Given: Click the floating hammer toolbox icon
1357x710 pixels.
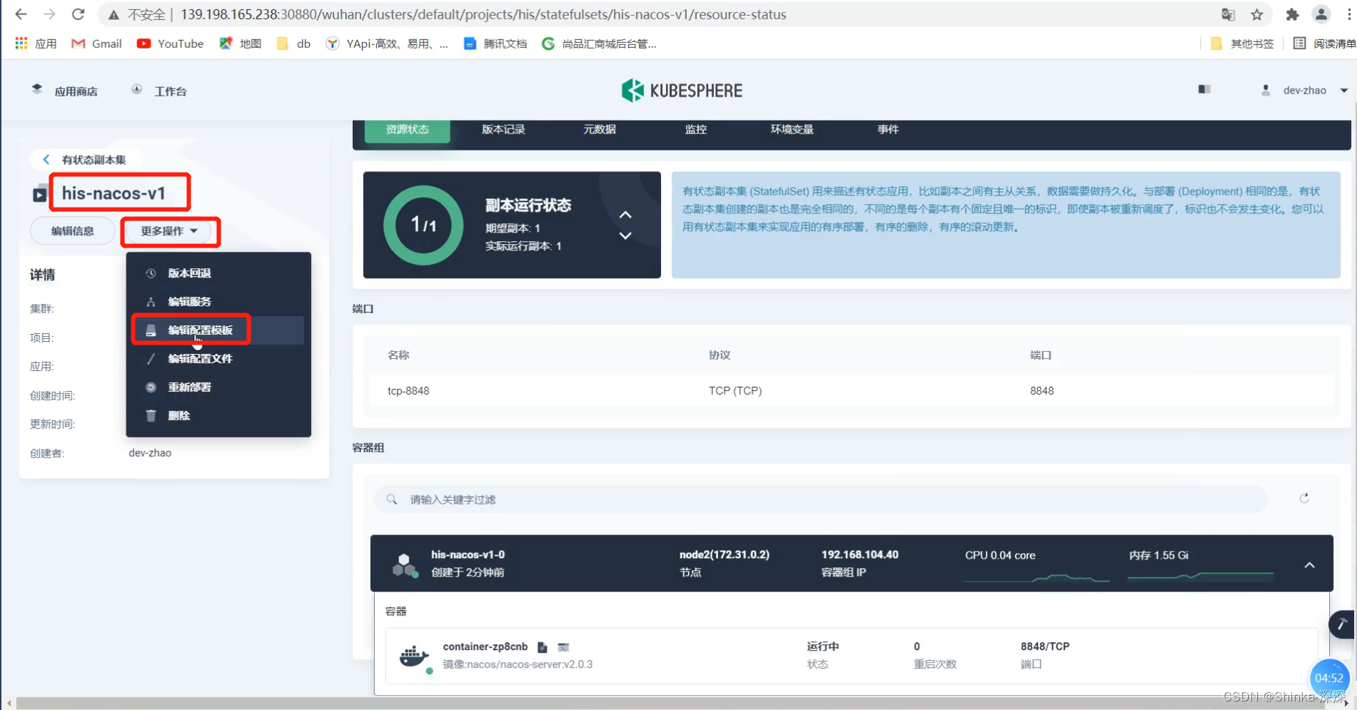Looking at the screenshot, I should (1342, 624).
